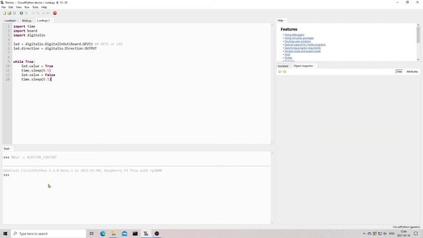Open the Windows Start menu
Screen dimensions: 423x238
coord(5,233)
